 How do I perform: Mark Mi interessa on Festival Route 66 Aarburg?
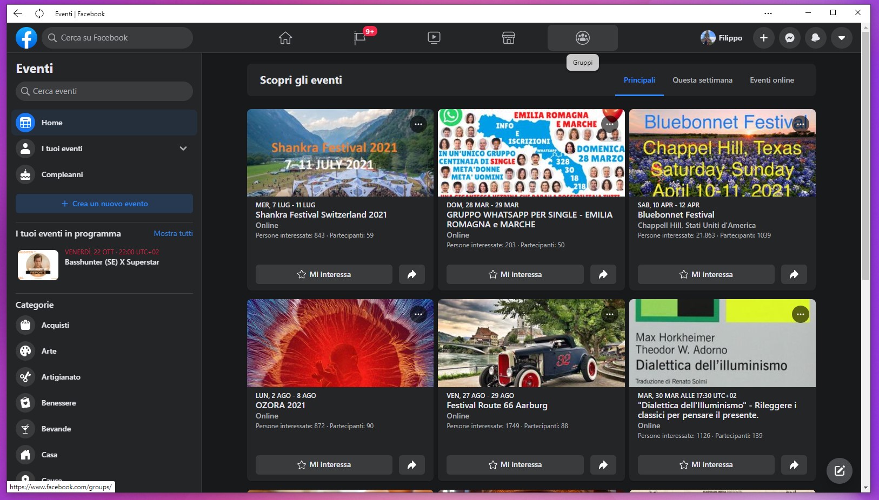pos(515,465)
